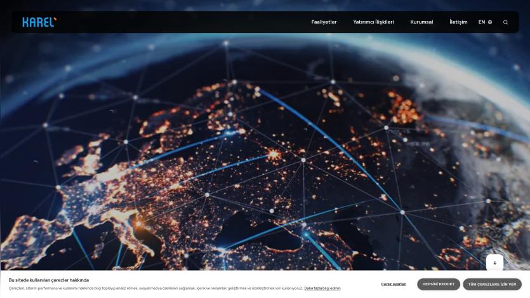Screen dimensions: 530x298
Task: Click the scroll-down arrow button
Action: pos(495,263)
